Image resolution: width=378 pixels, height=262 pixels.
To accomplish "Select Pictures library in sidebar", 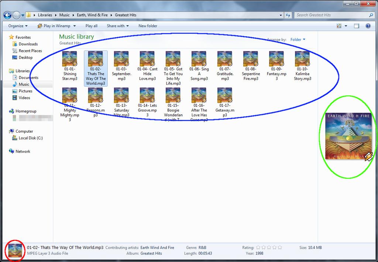I will click(x=25, y=91).
